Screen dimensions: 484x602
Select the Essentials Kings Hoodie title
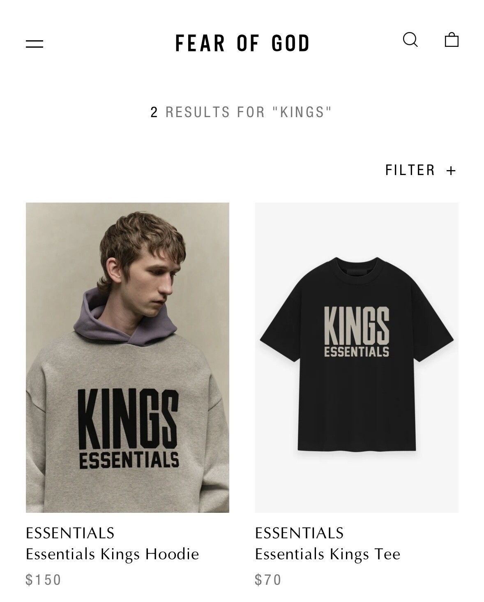pyautogui.click(x=112, y=554)
